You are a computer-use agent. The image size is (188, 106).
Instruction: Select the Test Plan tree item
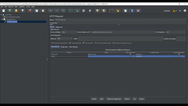pos(8,15)
